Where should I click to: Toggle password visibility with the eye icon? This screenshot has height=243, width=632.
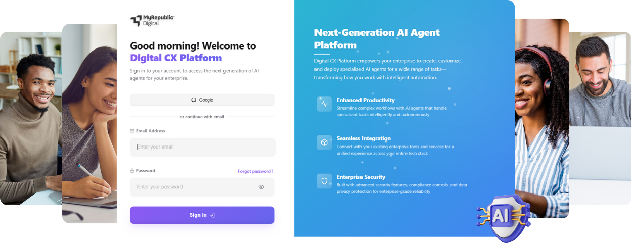[261, 187]
